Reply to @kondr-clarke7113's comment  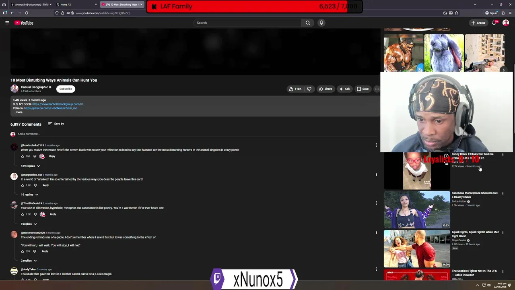tap(52, 156)
